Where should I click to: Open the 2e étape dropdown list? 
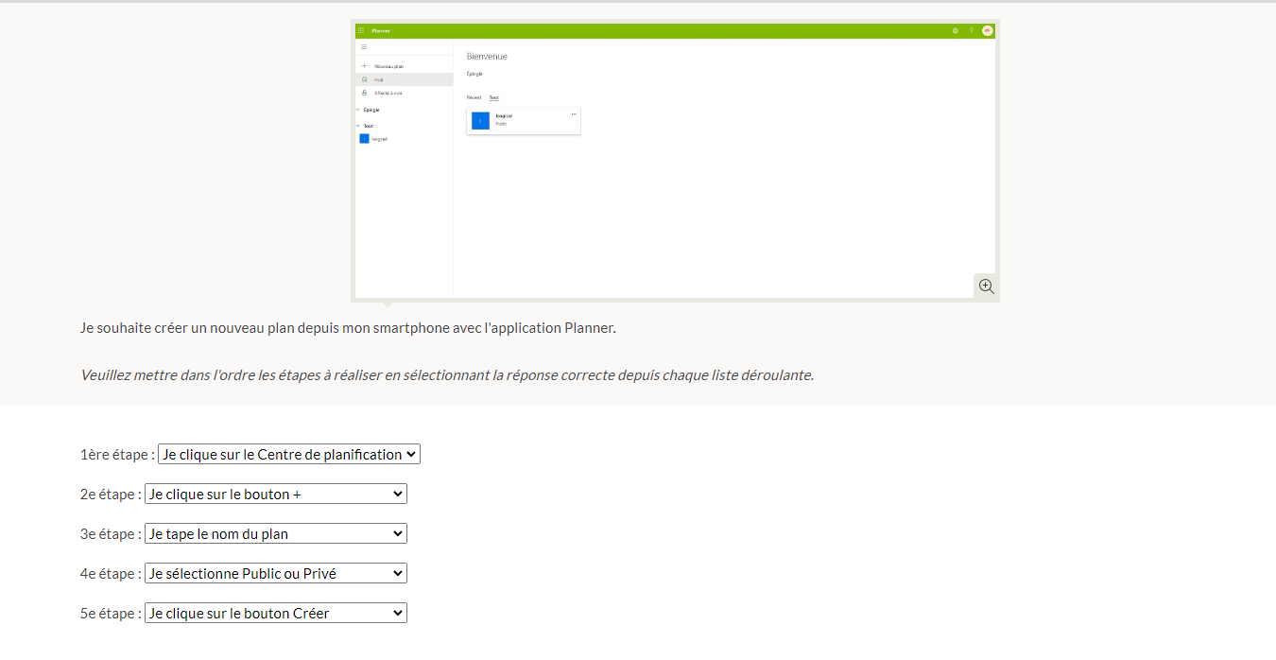click(275, 495)
